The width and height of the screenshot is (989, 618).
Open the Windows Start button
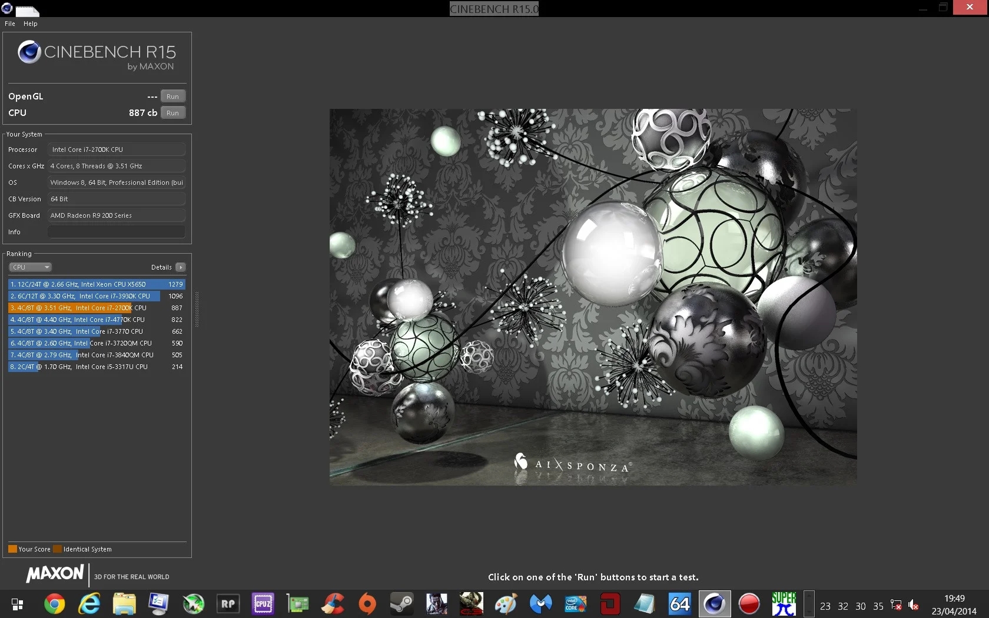pos(18,604)
